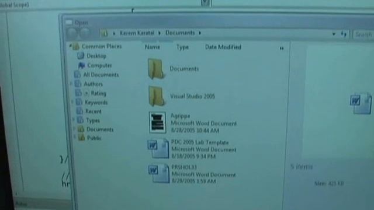
Task: Select Kerem Karatal breadcrumb segment
Action: click(137, 33)
